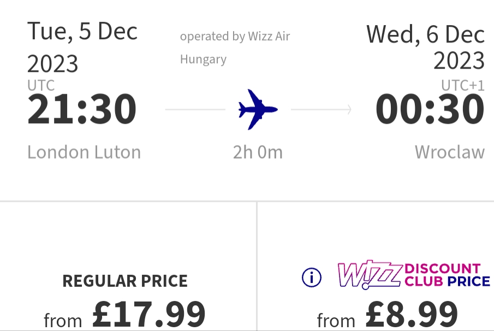
Task: Click the Wroclaw arrival airport
Action: coord(450,152)
